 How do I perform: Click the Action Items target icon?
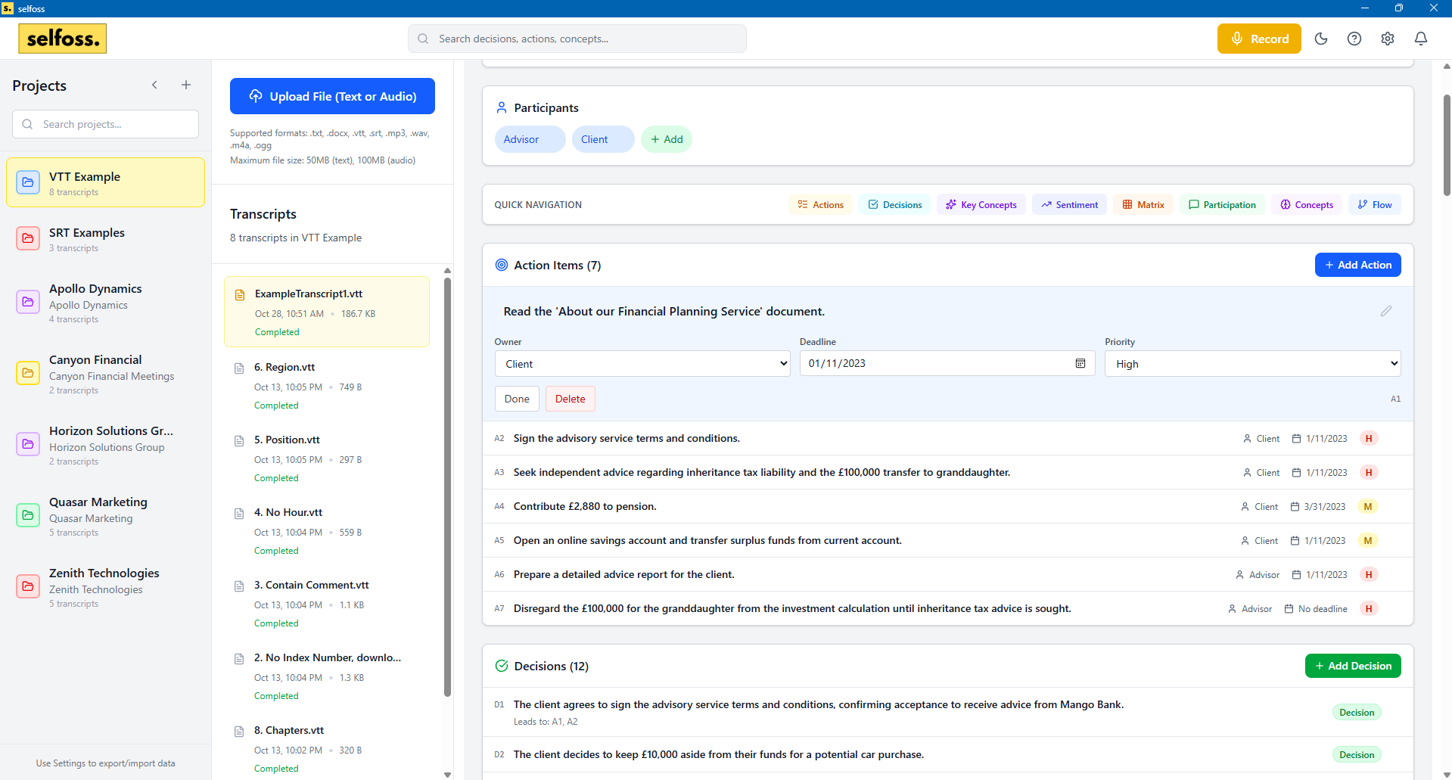click(502, 265)
